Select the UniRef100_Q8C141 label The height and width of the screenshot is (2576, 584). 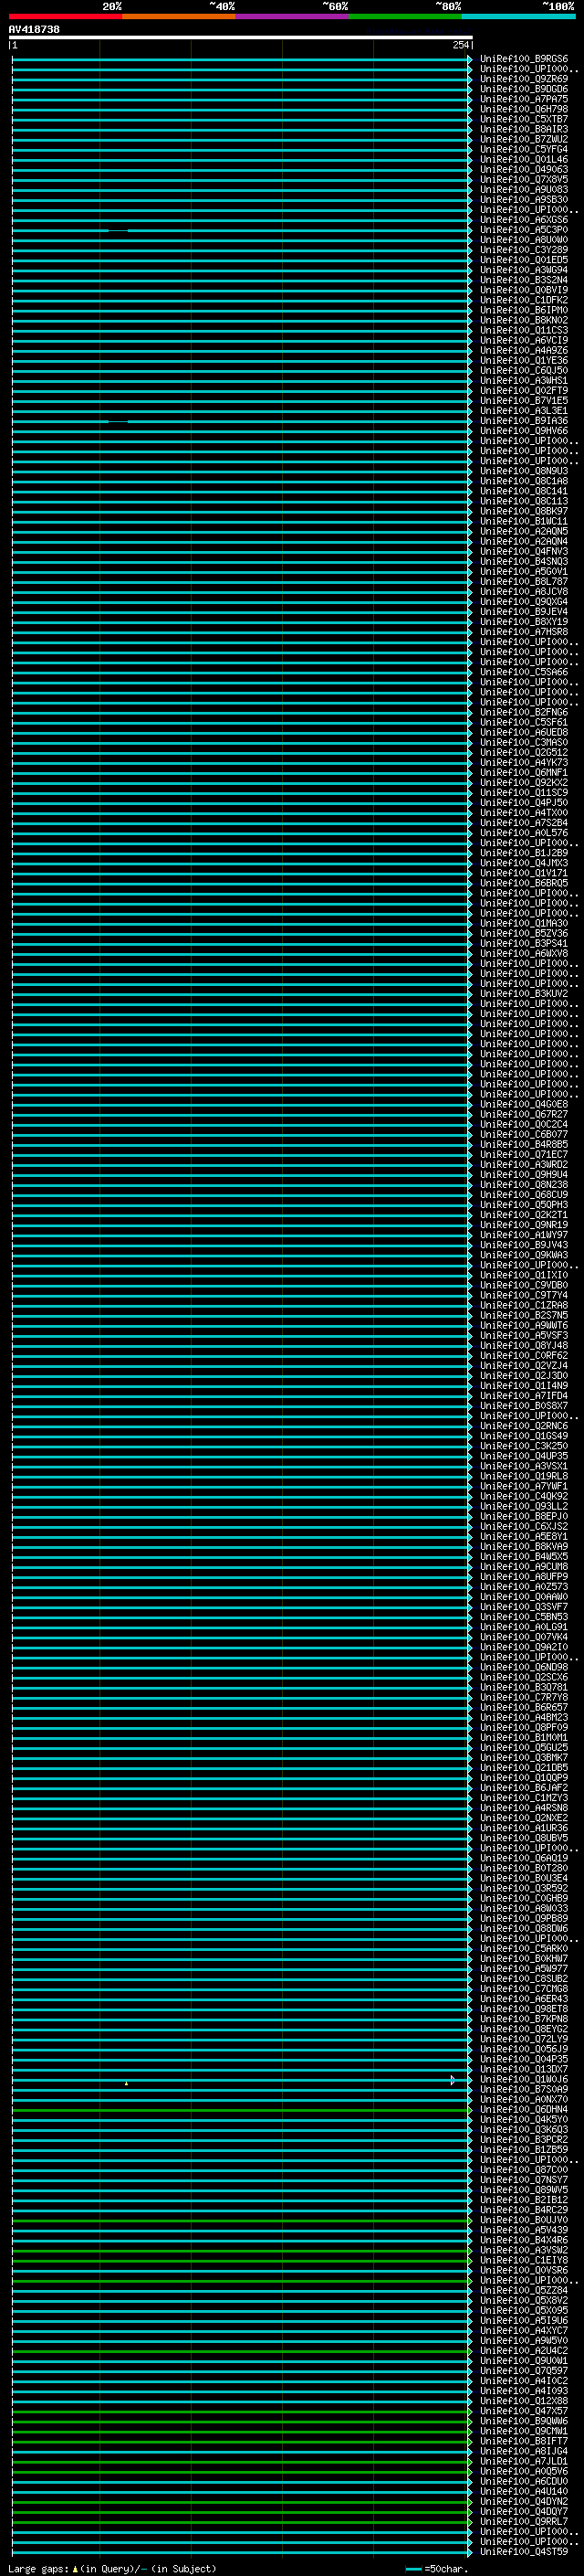(523, 491)
